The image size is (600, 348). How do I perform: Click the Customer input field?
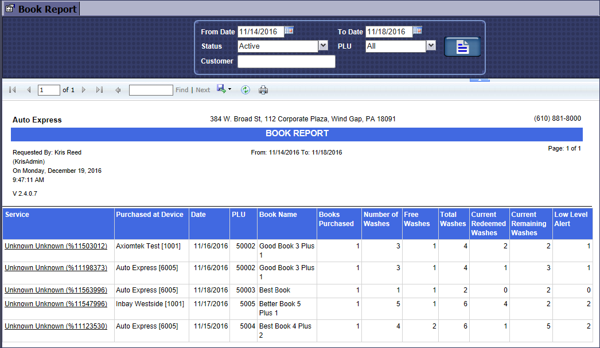[x=286, y=61]
